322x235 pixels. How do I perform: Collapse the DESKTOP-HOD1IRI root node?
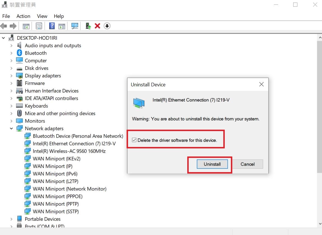[x=4, y=38]
